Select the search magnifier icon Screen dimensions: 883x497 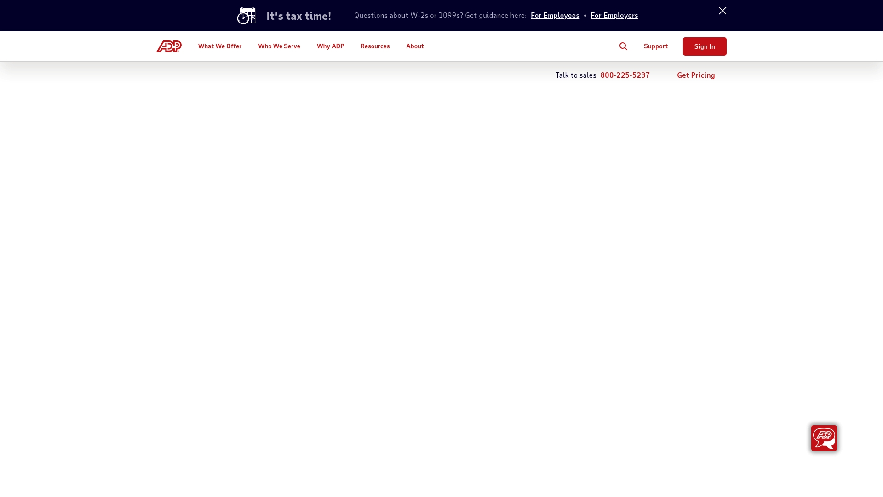pos(623,46)
